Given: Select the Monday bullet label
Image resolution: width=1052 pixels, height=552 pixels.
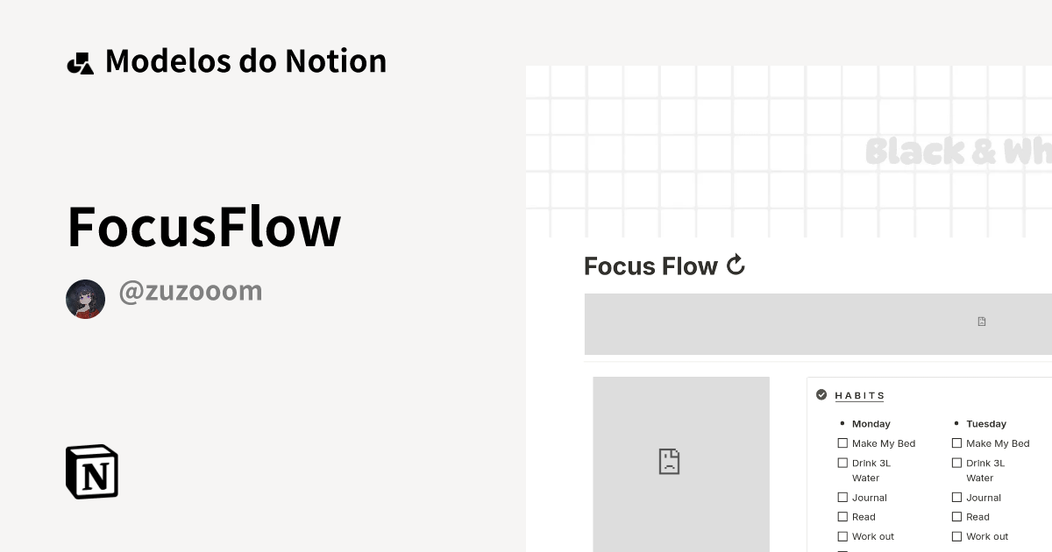Looking at the screenshot, I should click(x=871, y=423).
